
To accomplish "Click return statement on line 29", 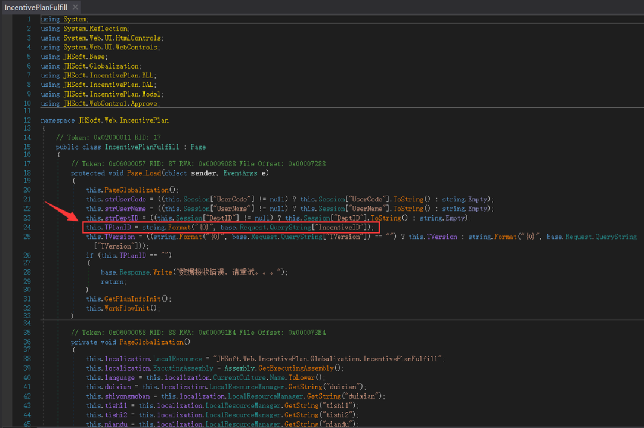I will point(112,282).
